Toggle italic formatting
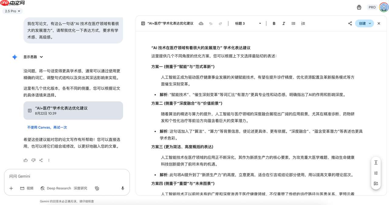This screenshot has height=205, width=389. [x=284, y=23]
